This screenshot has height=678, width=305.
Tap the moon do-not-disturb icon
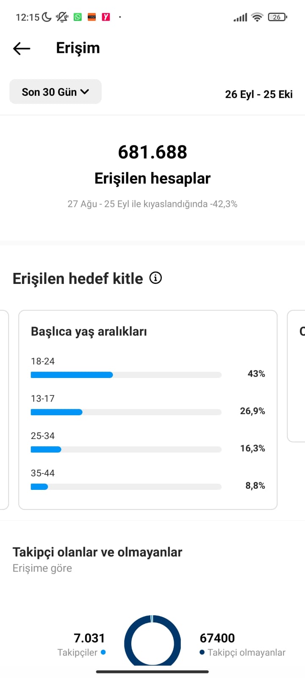coord(47,17)
